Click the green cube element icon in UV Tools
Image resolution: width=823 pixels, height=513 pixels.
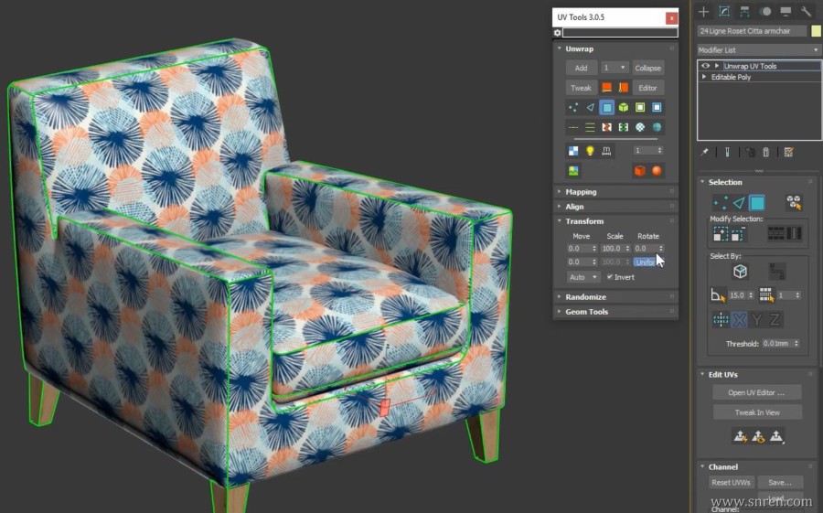point(624,108)
